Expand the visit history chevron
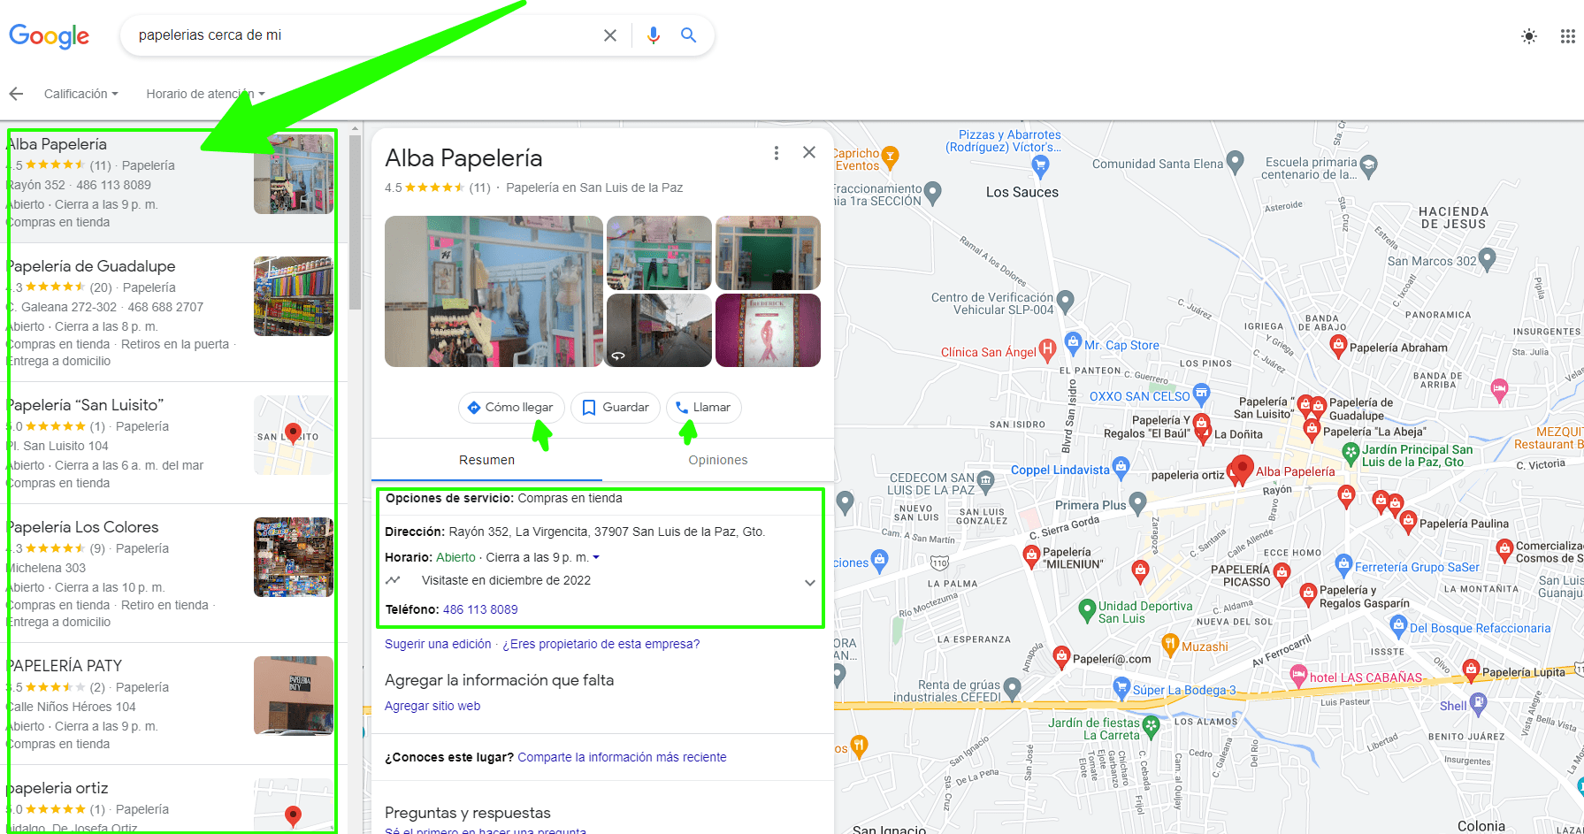 click(x=809, y=583)
